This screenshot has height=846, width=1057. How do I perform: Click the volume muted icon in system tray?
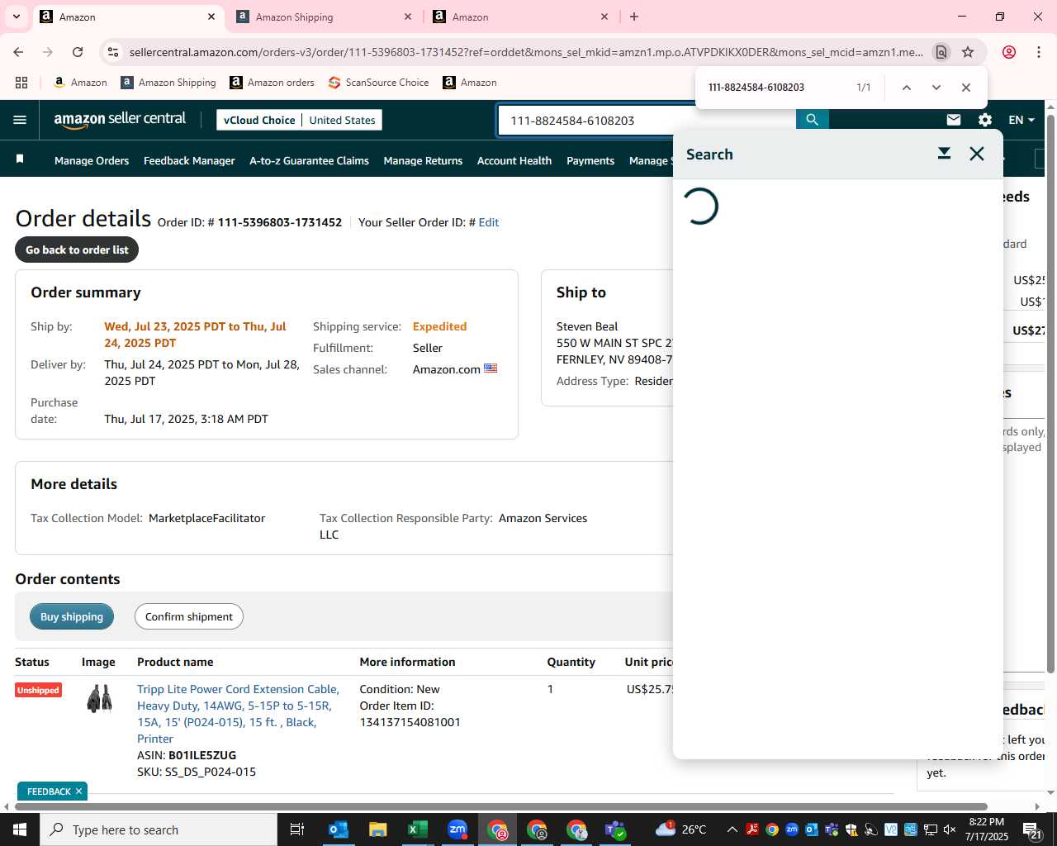click(950, 829)
